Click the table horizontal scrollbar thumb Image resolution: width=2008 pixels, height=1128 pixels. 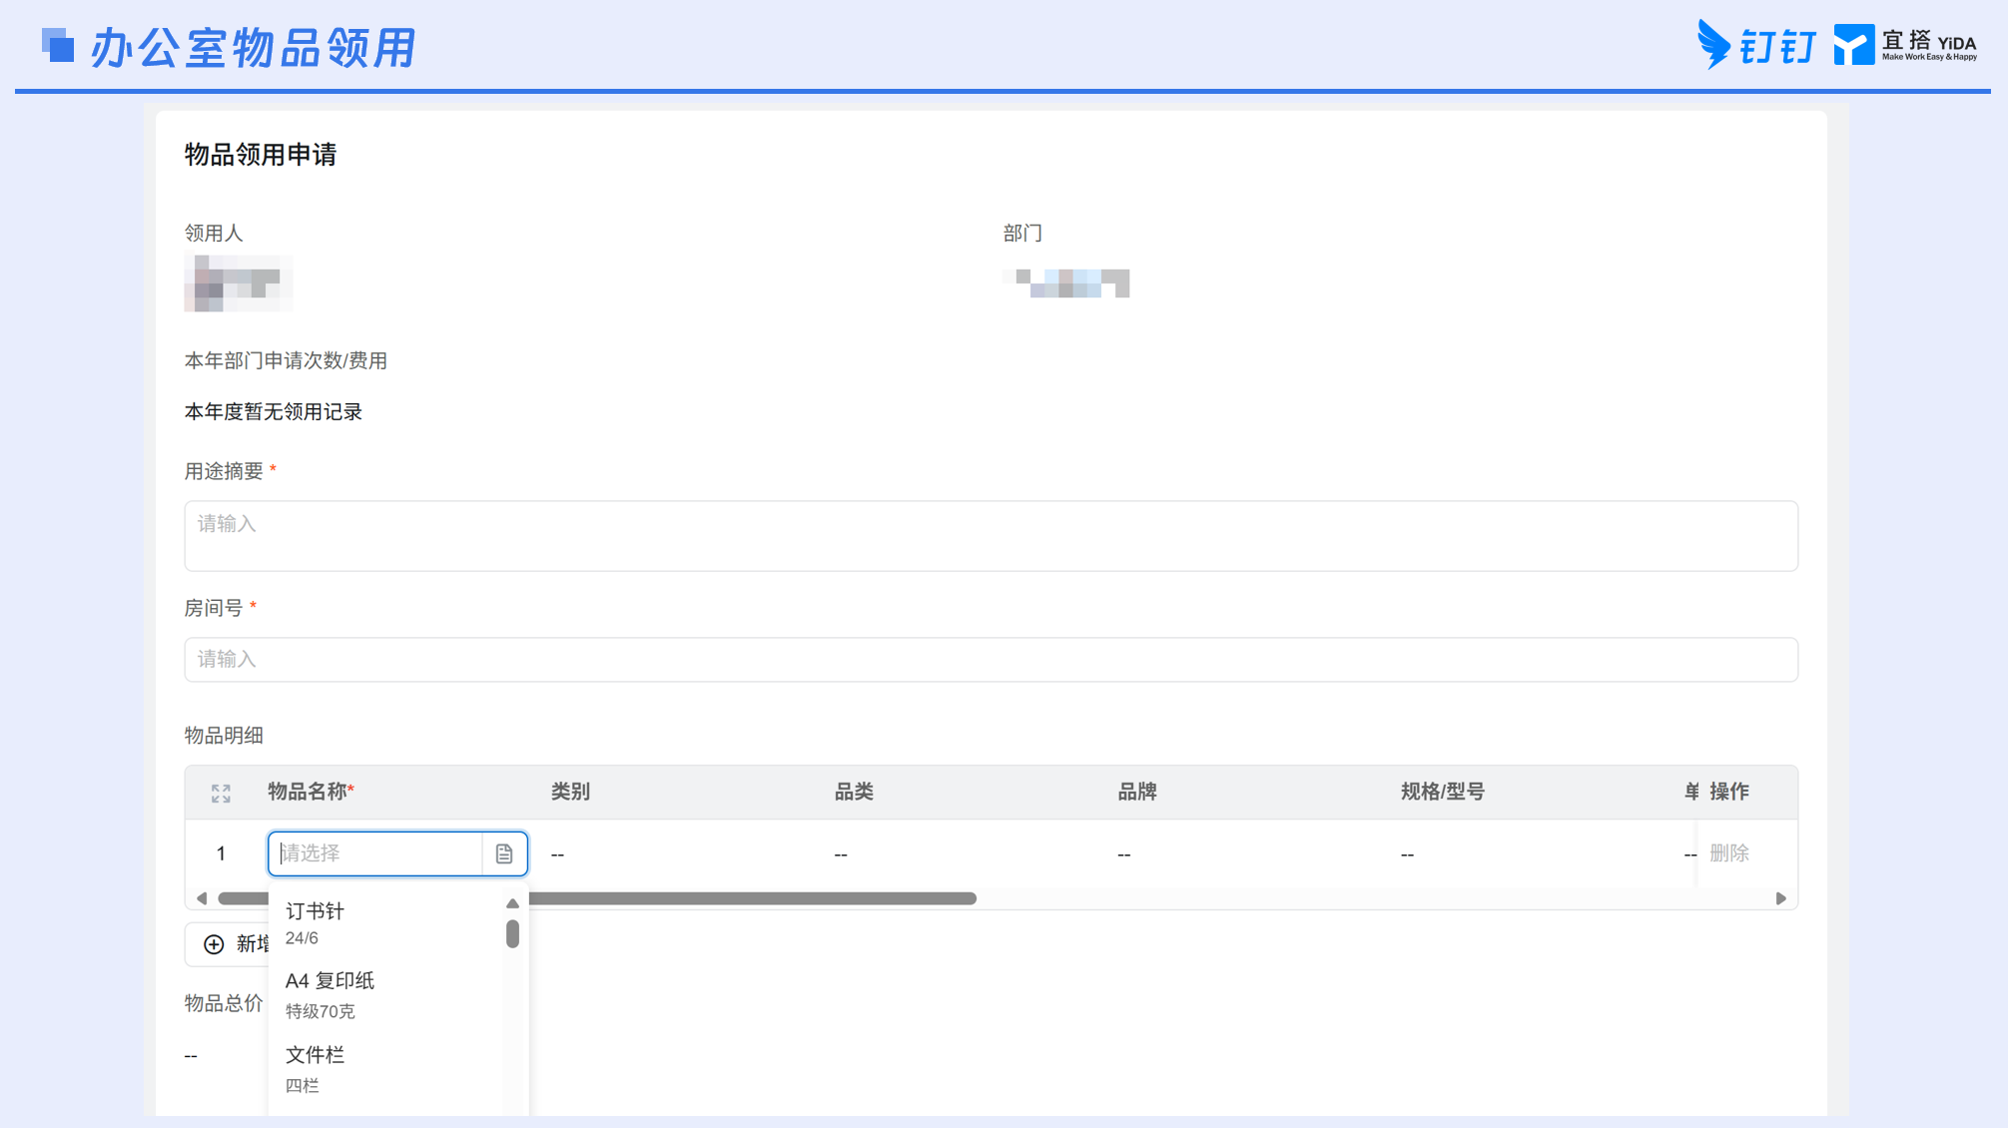click(597, 898)
